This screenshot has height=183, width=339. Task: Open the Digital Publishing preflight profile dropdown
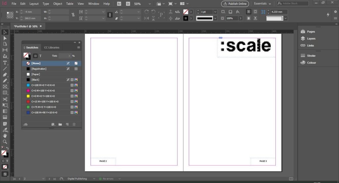pos(94,179)
